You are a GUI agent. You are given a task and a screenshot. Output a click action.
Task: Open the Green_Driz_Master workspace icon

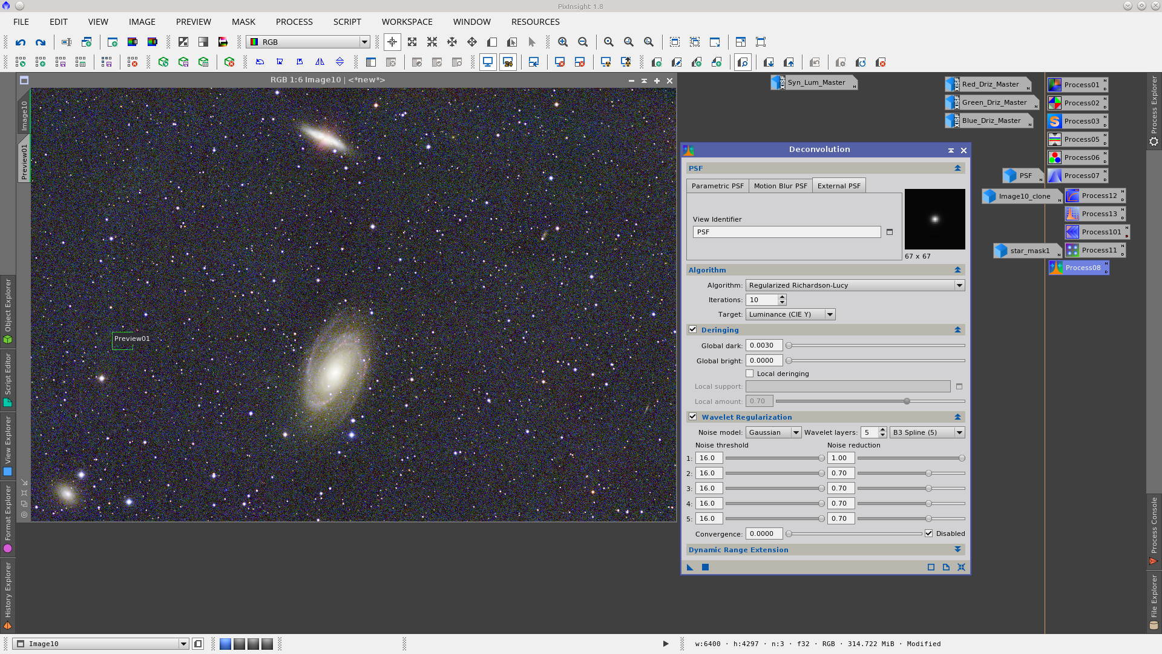tap(991, 102)
